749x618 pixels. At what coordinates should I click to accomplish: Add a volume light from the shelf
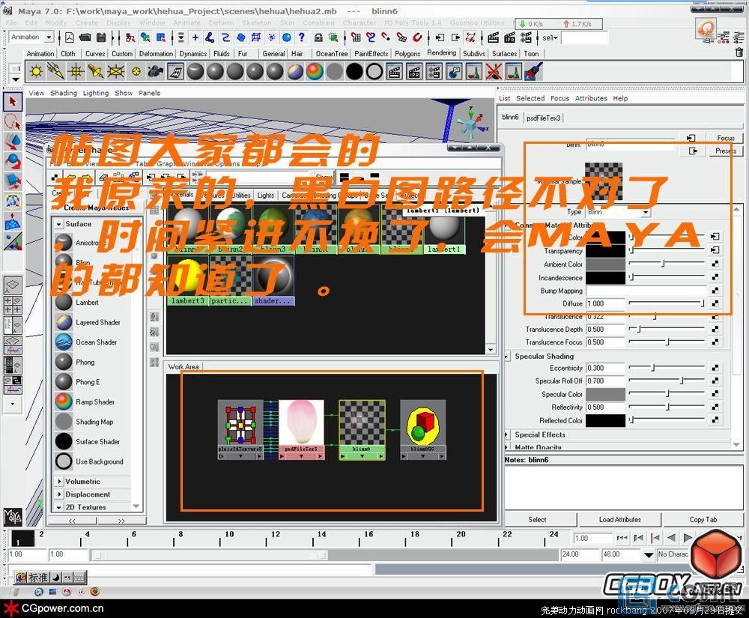click(136, 72)
